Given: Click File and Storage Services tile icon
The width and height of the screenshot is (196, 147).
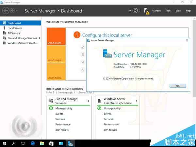Looking at the screenshot, I should click(51, 101).
